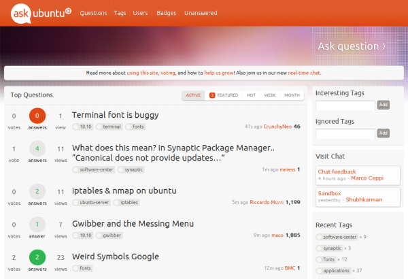Click the Ask question button

coord(352,46)
